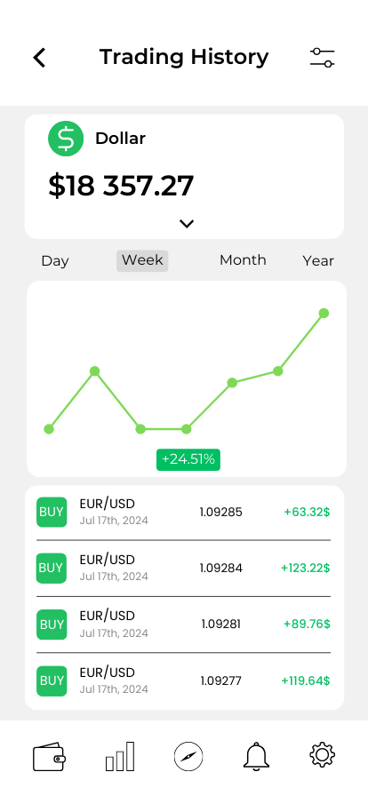
Task: Switch to the Year time range
Action: coord(318,261)
